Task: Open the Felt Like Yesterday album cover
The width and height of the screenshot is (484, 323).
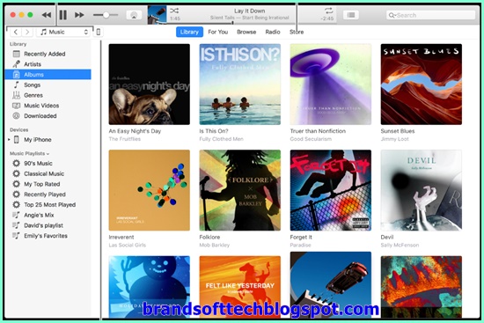Action: [x=240, y=287]
